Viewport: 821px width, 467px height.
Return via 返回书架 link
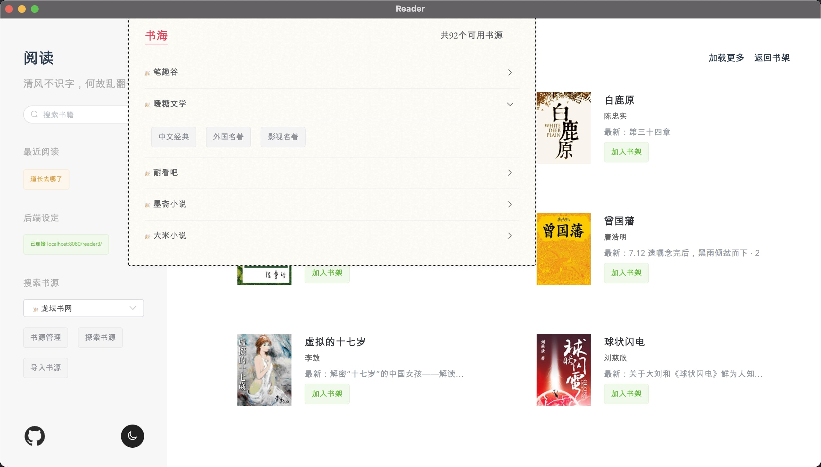point(772,58)
